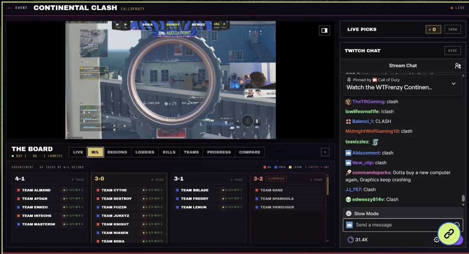This screenshot has height=254, width=469.
Task: Click username edweezy814v in chat
Action: click(368, 199)
